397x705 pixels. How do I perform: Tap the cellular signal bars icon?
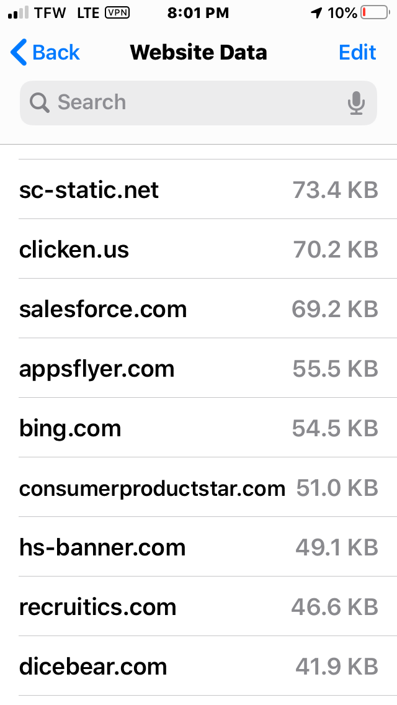click(x=18, y=13)
